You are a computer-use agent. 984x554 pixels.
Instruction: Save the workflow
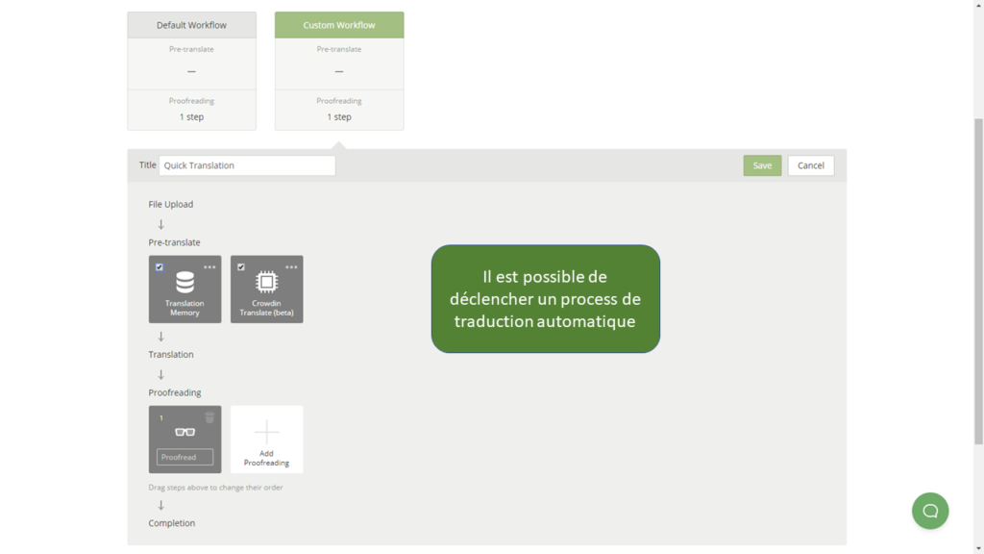click(762, 165)
